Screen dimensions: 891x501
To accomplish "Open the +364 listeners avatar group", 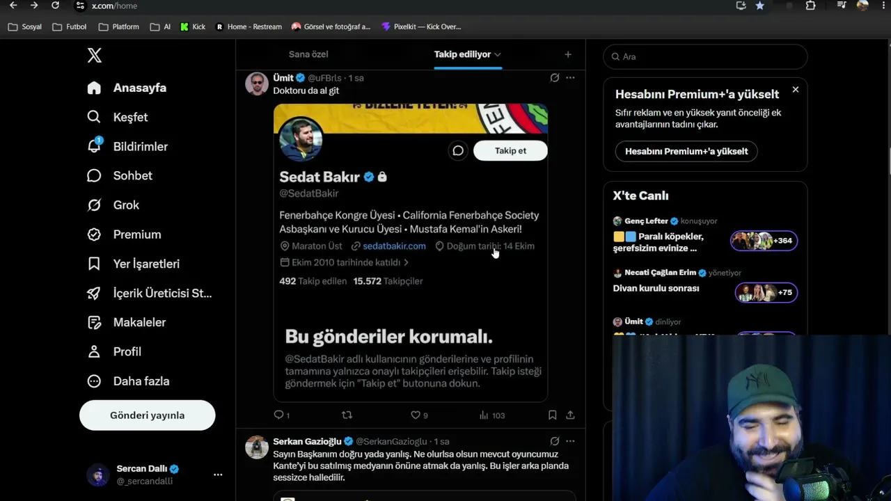I will click(764, 241).
